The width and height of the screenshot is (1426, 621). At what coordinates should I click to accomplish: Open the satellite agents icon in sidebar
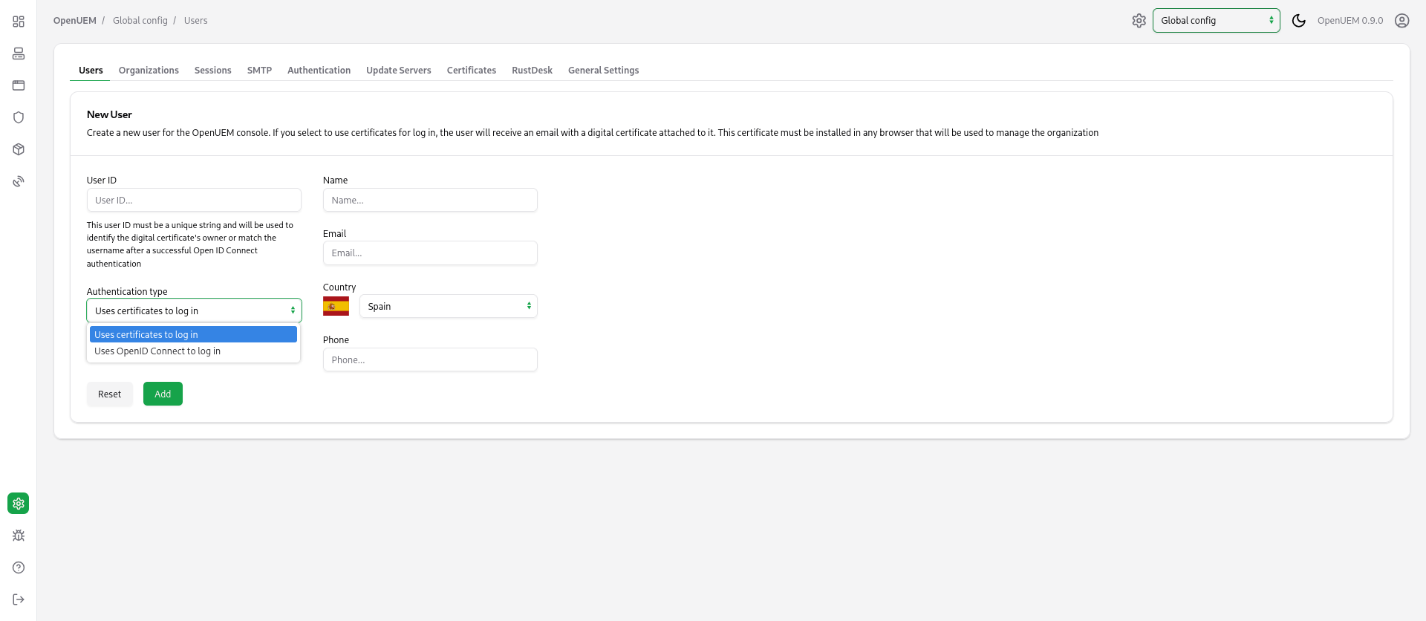19,181
